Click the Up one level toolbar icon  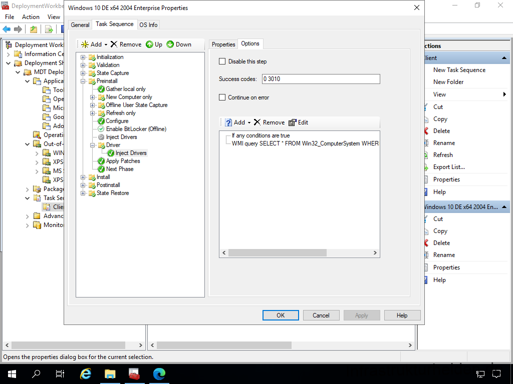coord(34,29)
